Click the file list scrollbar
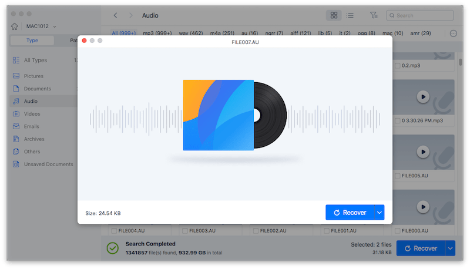Viewport: 470px width, 269px height. pyautogui.click(x=461, y=62)
